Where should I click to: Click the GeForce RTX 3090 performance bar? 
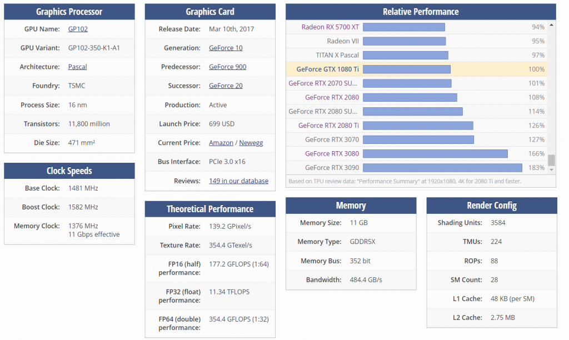[x=442, y=168]
